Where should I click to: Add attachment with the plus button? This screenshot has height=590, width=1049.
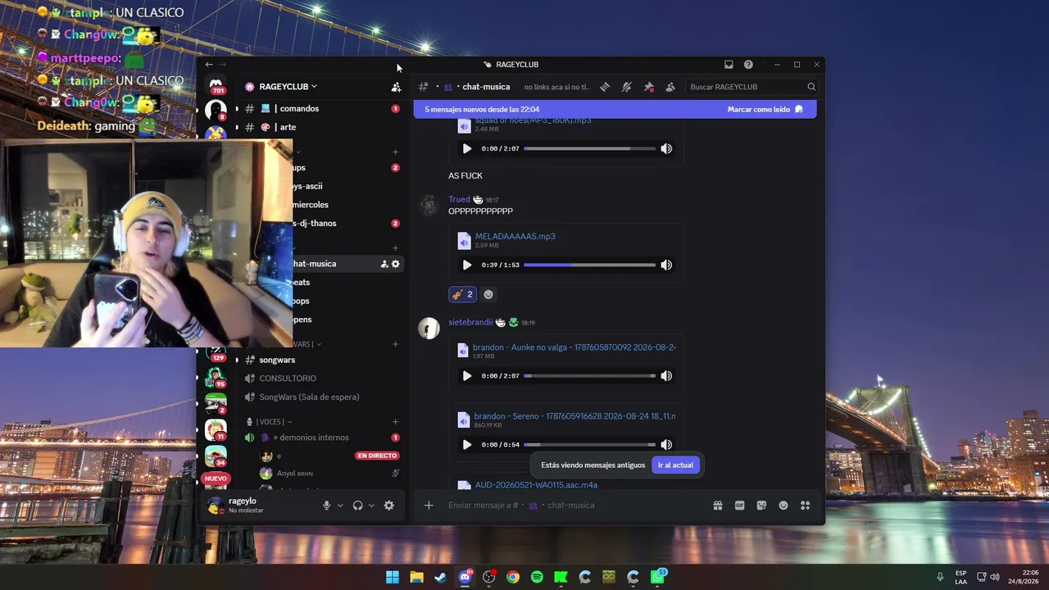point(429,506)
